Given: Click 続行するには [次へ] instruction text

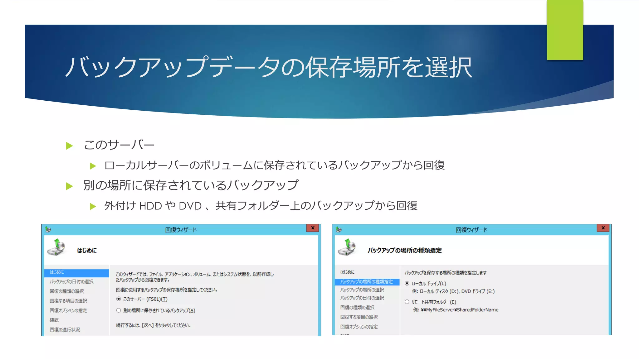Looking at the screenshot, I should pos(153,325).
